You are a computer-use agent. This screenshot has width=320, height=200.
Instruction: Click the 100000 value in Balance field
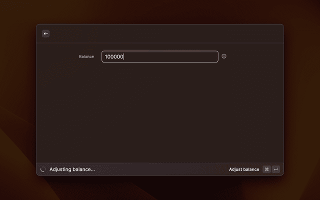[x=114, y=56]
